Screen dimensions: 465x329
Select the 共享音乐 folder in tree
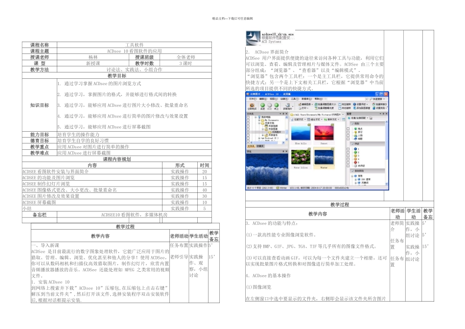pyautogui.click(x=270, y=135)
